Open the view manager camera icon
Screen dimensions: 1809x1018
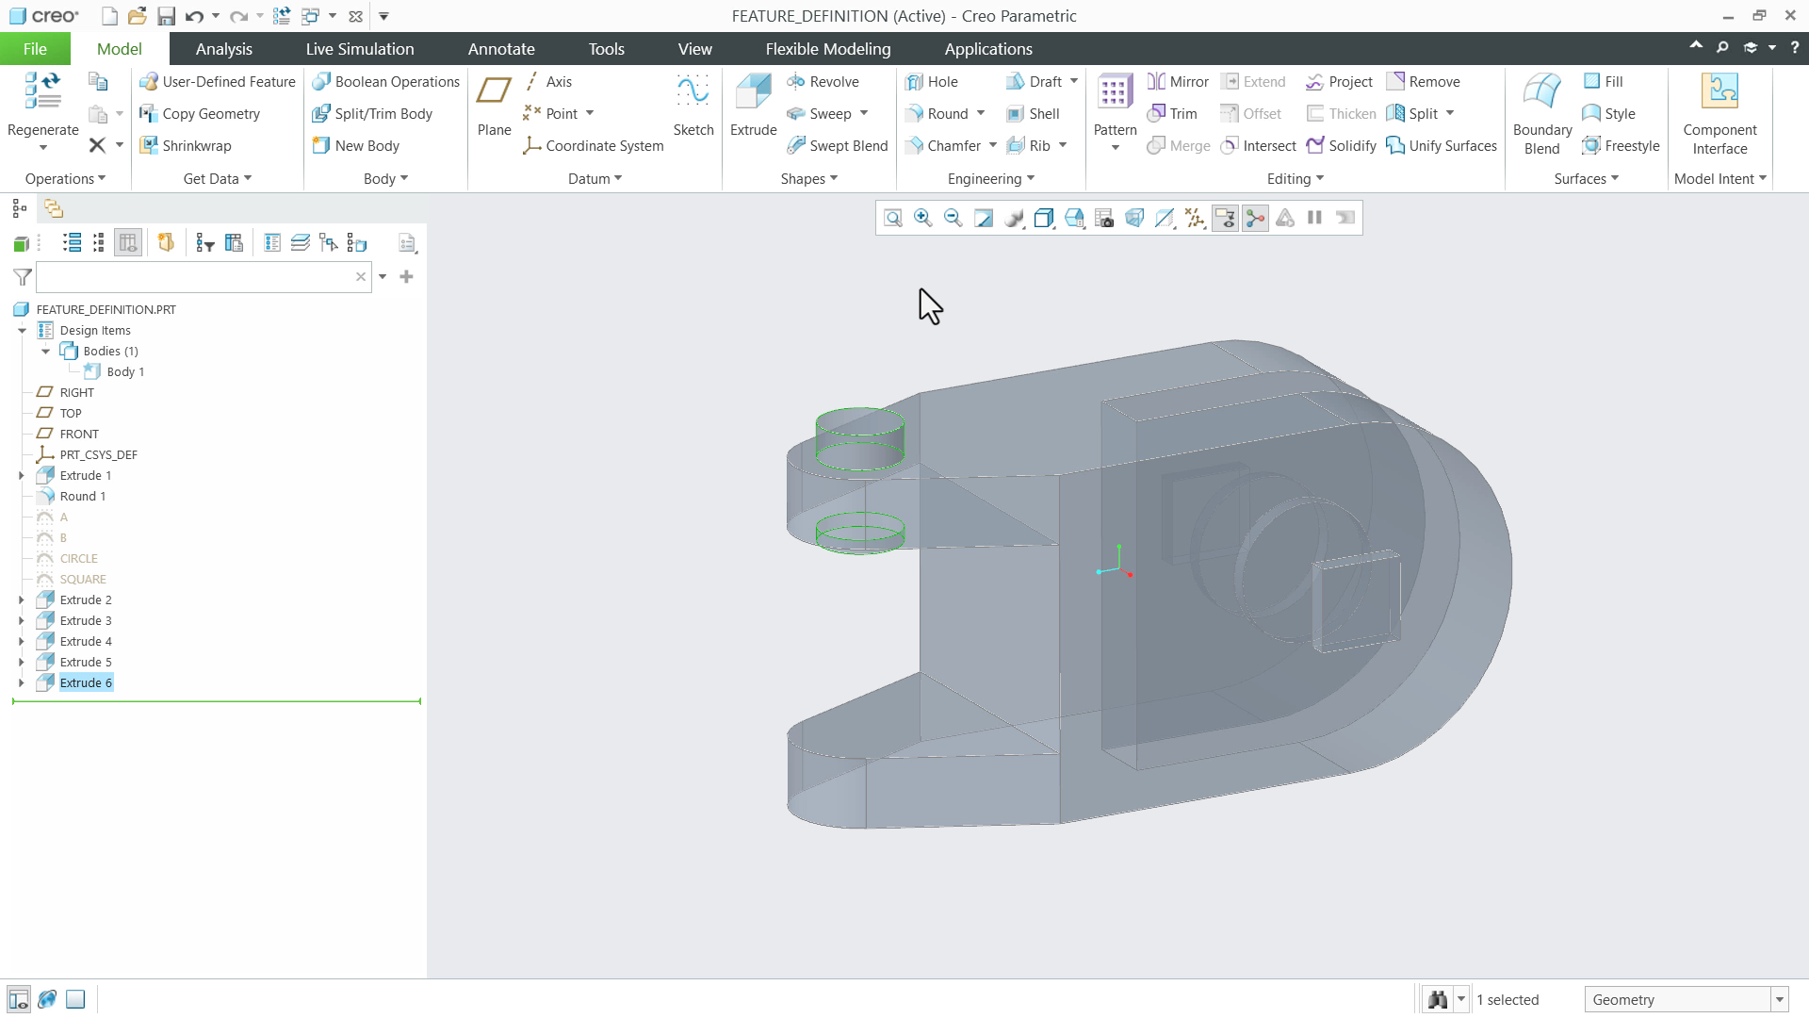[1104, 218]
